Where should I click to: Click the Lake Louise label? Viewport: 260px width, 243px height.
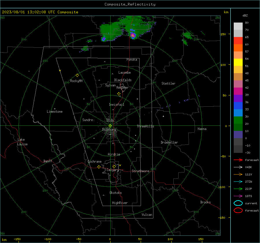pyautogui.click(x=22, y=142)
